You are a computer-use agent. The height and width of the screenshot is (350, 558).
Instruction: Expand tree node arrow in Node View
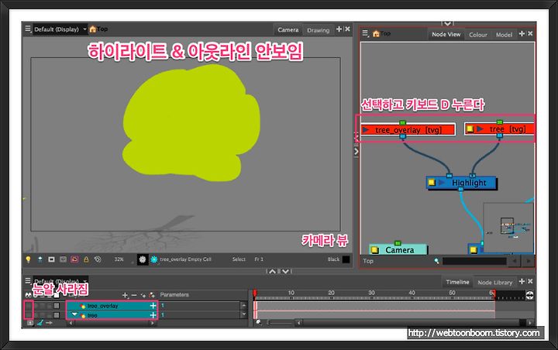tap(480, 129)
